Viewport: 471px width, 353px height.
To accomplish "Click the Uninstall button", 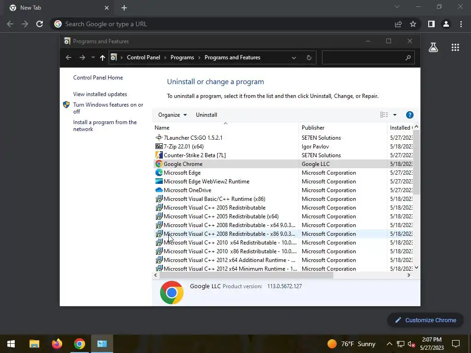I will [207, 114].
